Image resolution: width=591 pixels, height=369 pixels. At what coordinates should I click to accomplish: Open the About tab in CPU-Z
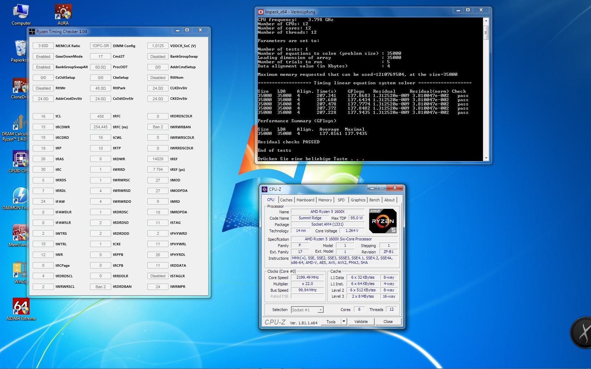[389, 200]
